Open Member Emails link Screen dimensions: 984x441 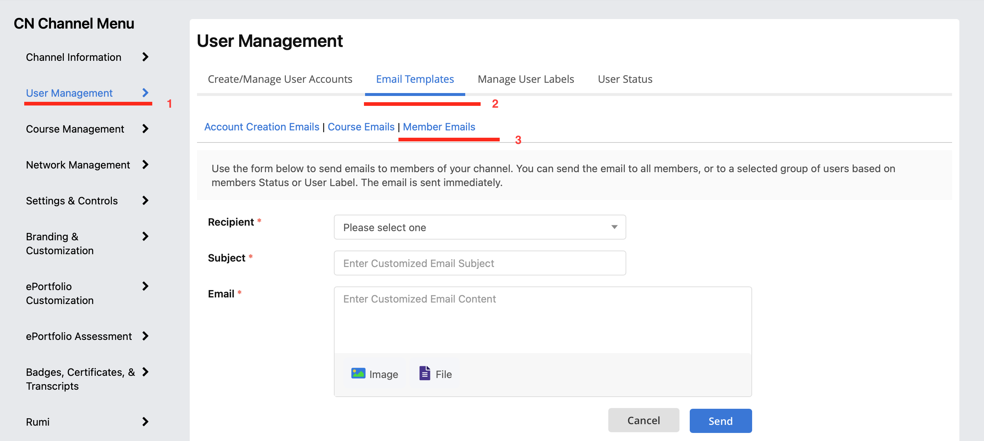pos(439,127)
